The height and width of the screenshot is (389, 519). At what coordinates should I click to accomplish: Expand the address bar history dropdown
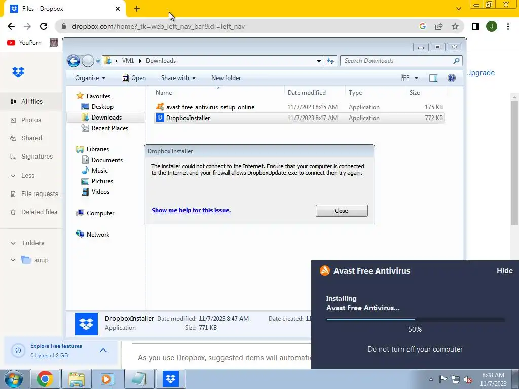click(319, 61)
